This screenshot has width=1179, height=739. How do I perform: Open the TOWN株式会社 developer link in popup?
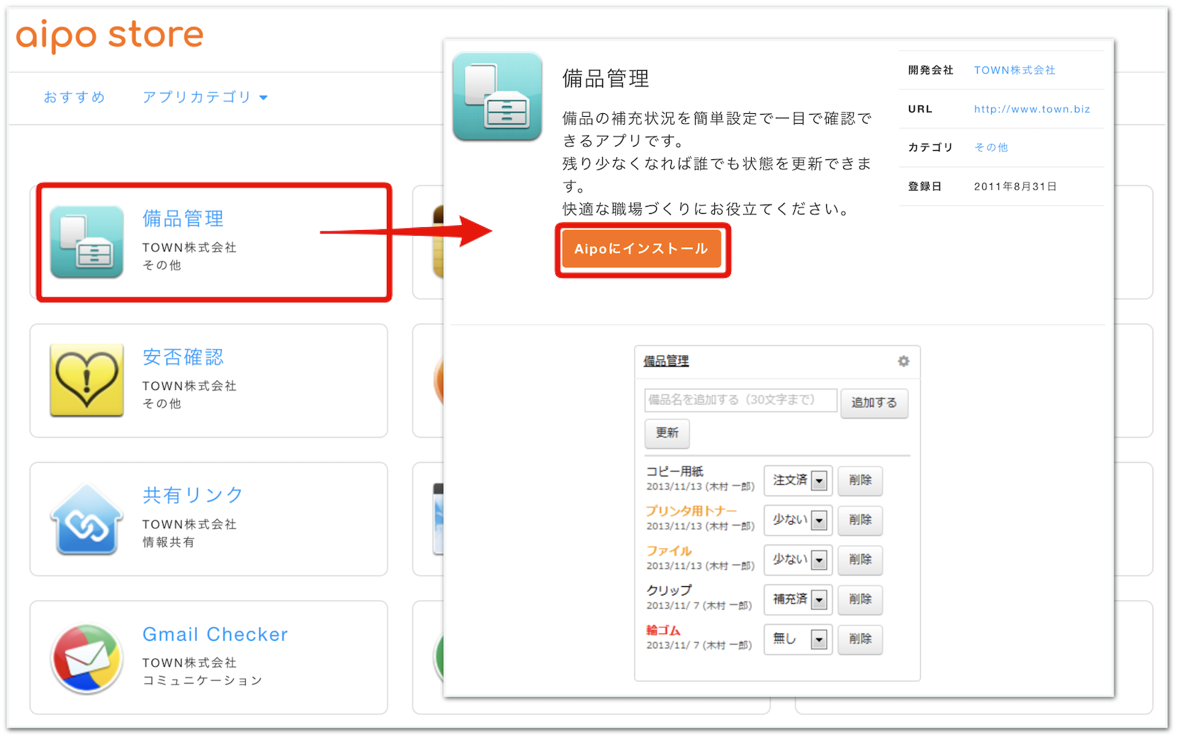[x=1015, y=70]
